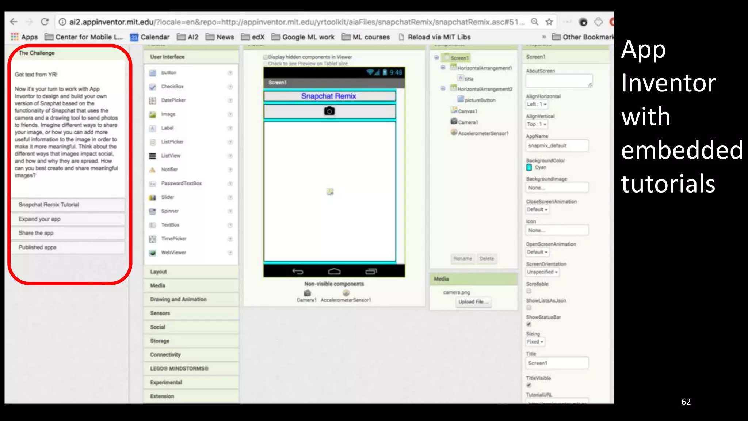Select the TimePicker palette icon
This screenshot has width=748, height=421.
[153, 239]
